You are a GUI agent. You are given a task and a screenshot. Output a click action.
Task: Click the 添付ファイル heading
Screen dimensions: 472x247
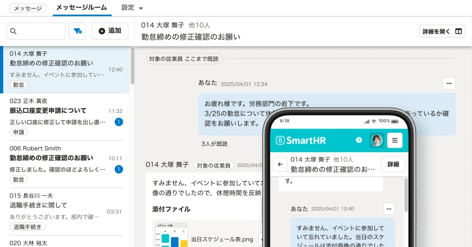[x=172, y=209]
